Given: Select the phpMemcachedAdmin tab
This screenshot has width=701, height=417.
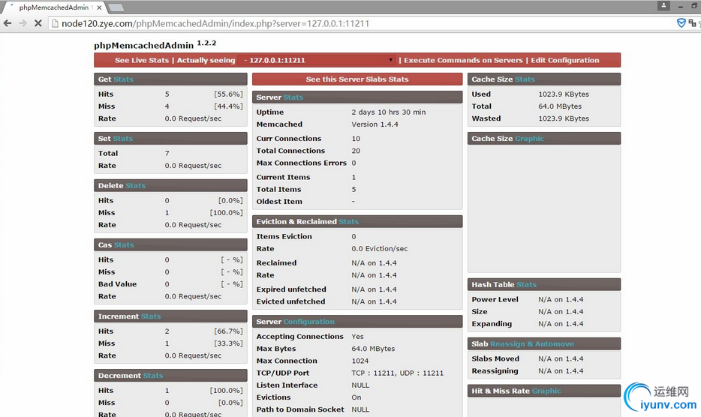Looking at the screenshot, I should (x=53, y=7).
